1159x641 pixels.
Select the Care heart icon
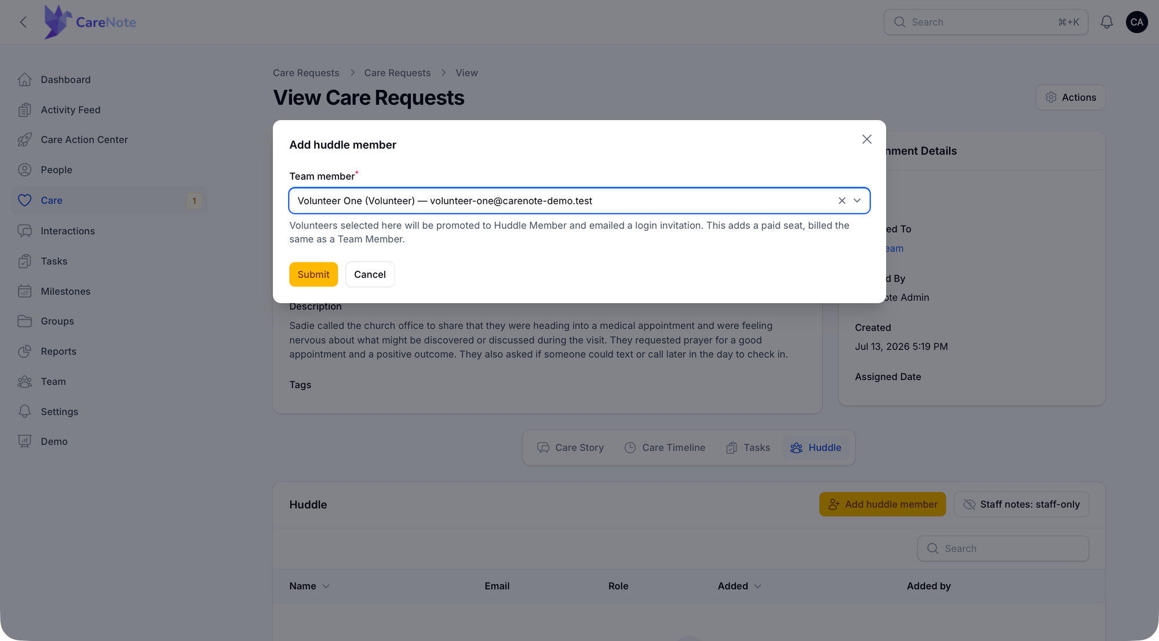(x=24, y=200)
